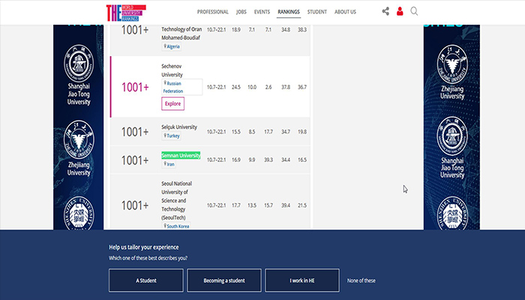Click the 'Help us tailor your experience' heading
The height and width of the screenshot is (300, 525).
coord(144,247)
